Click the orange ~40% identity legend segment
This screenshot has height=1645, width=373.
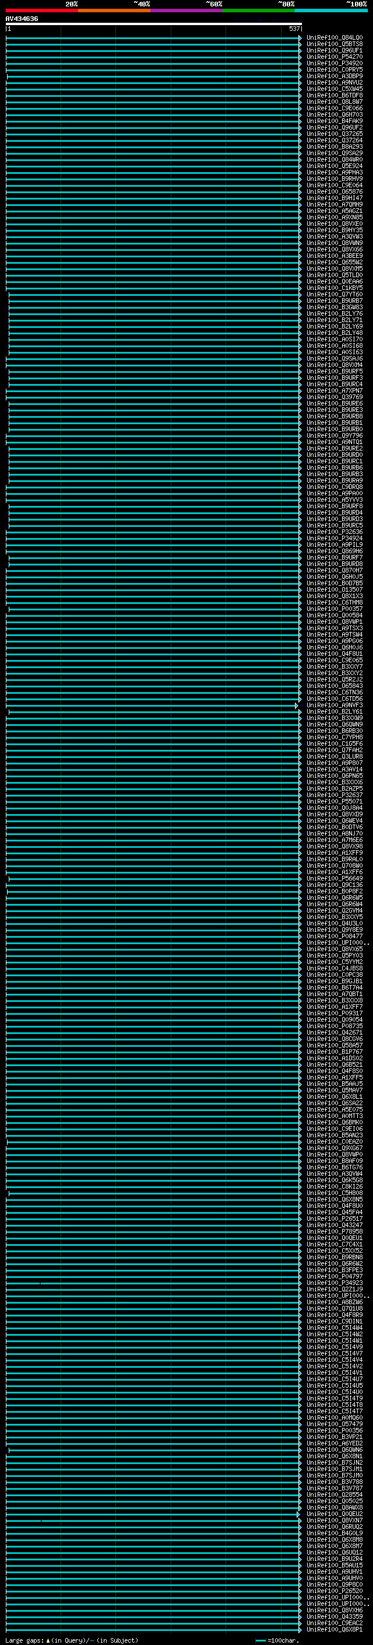pyautogui.click(x=114, y=11)
